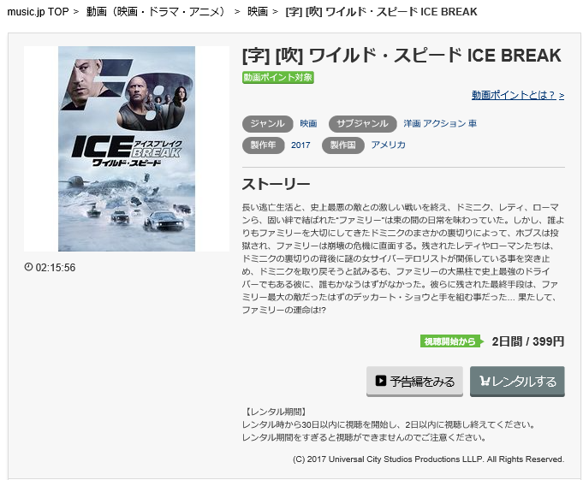Image resolution: width=583 pixels, height=480 pixels.
Task: Open the ICE BREAK movie poster thumbnail
Action: 127,149
